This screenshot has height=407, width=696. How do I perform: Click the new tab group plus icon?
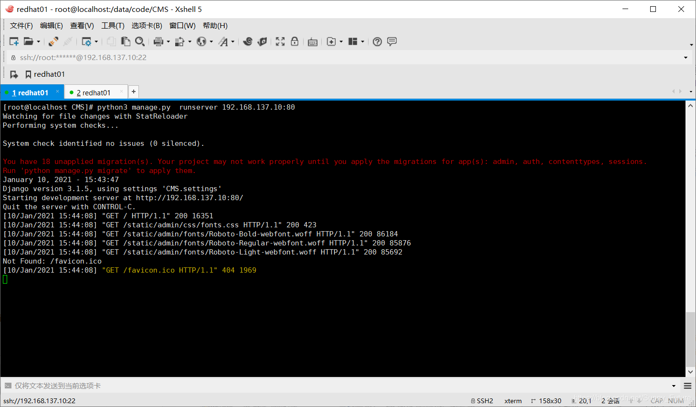[331, 41]
